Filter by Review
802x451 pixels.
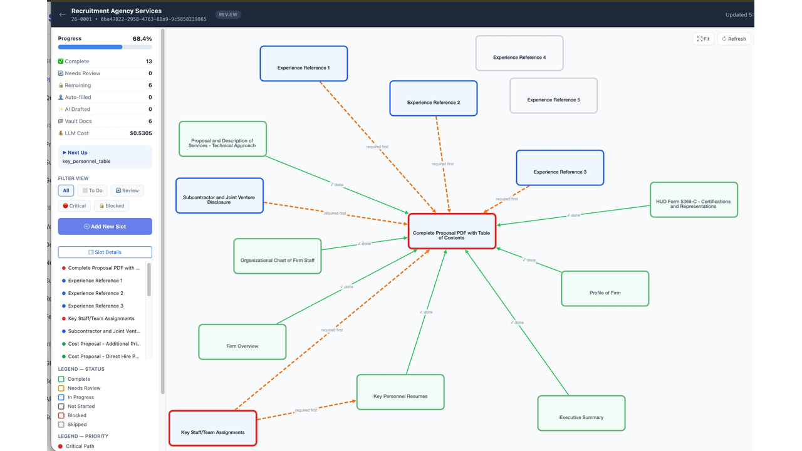click(127, 190)
